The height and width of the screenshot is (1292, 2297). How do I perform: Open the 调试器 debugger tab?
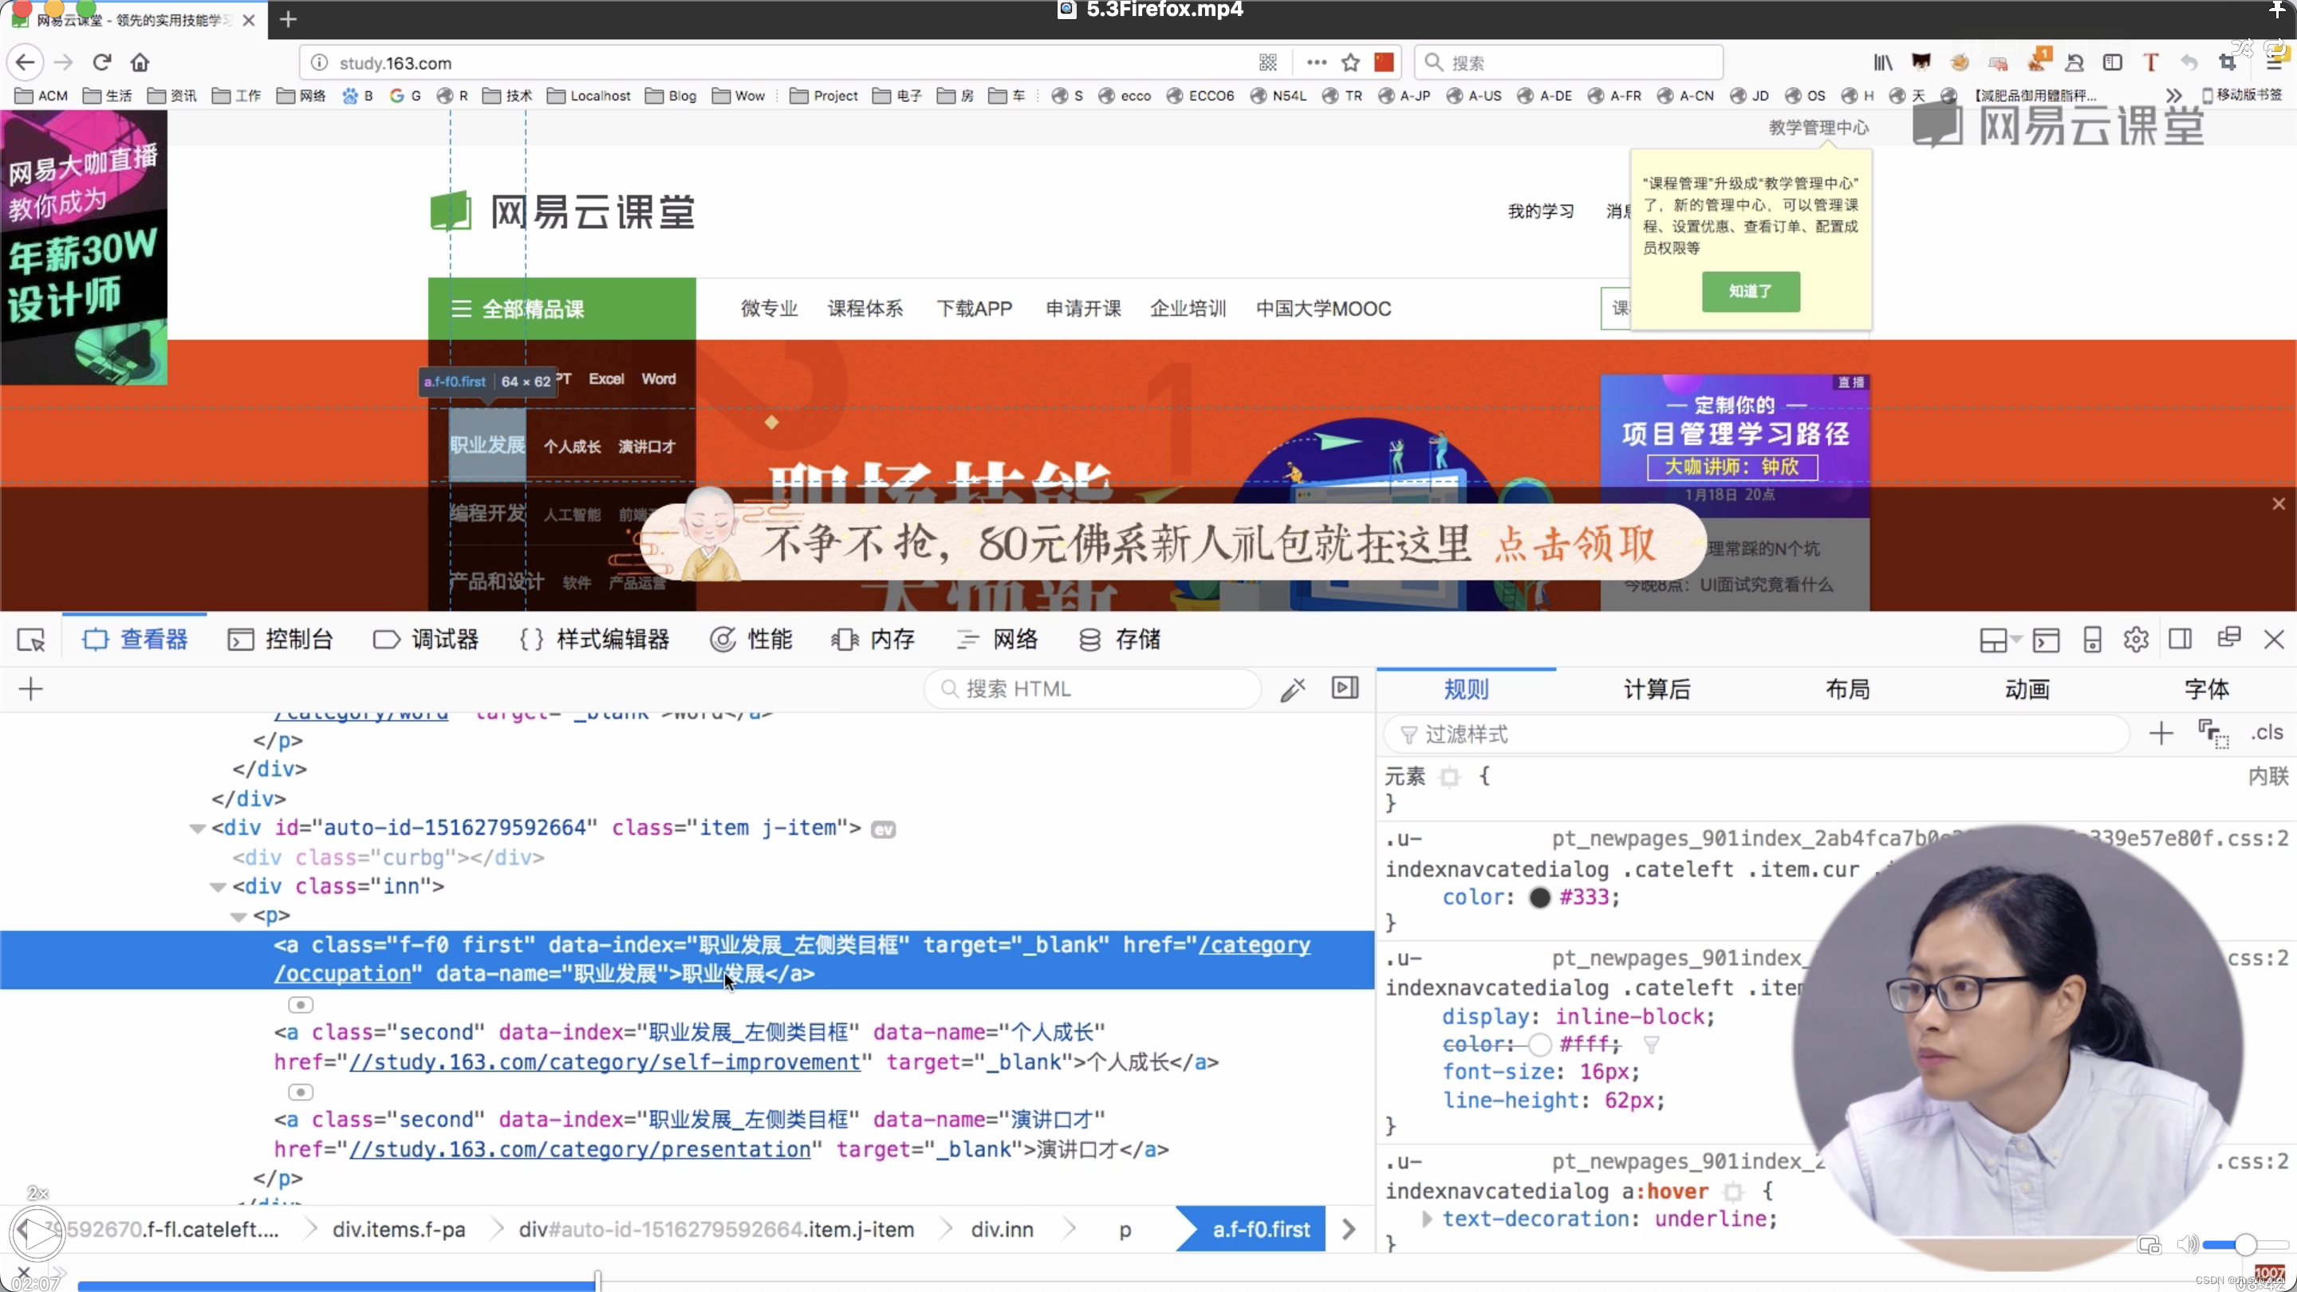pyautogui.click(x=426, y=640)
